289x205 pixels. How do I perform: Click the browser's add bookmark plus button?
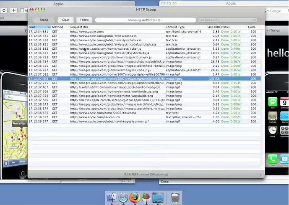(13, 10)
